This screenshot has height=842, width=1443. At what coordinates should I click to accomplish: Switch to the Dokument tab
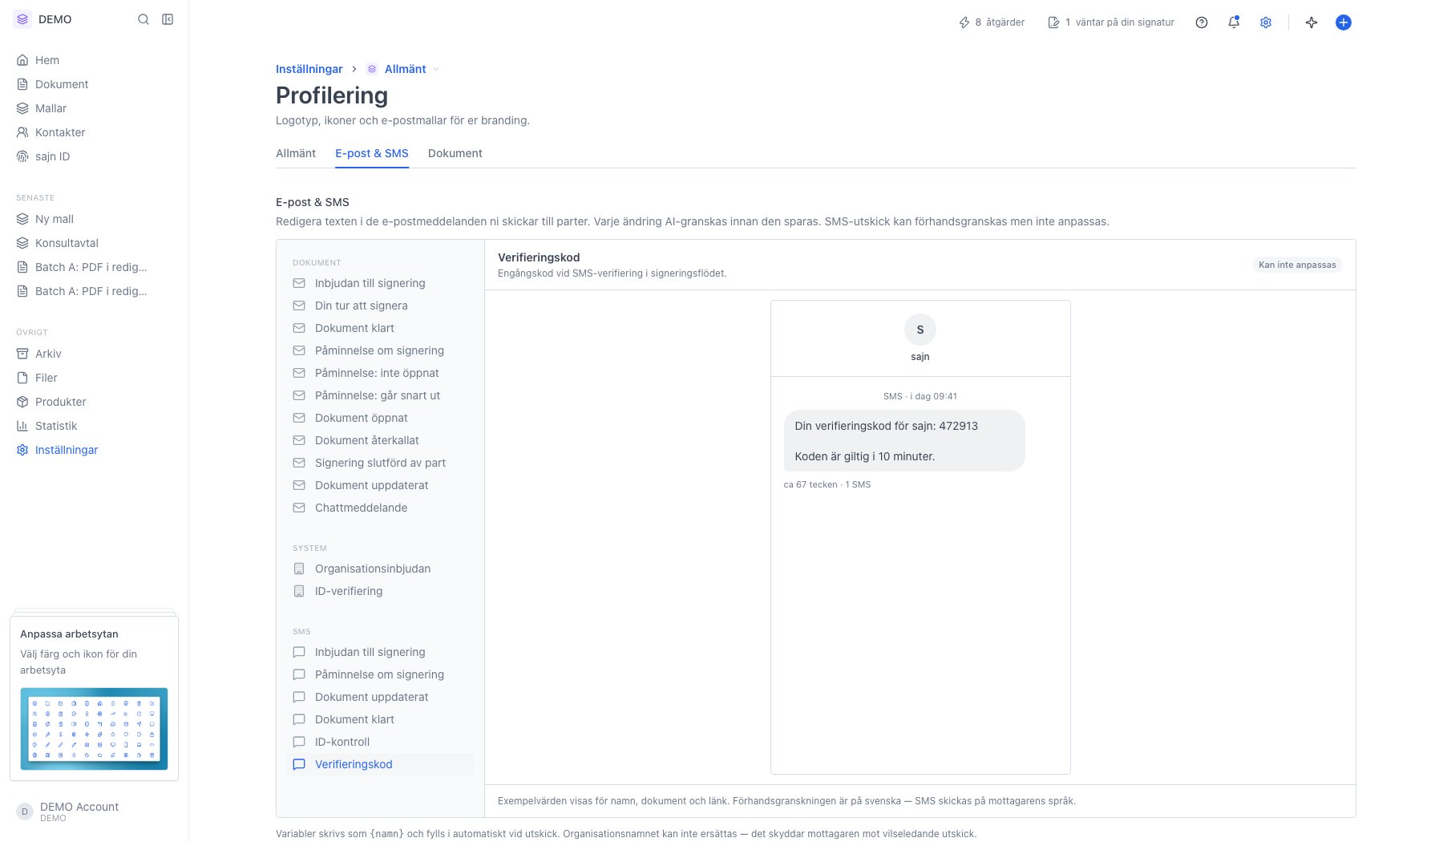coord(455,153)
